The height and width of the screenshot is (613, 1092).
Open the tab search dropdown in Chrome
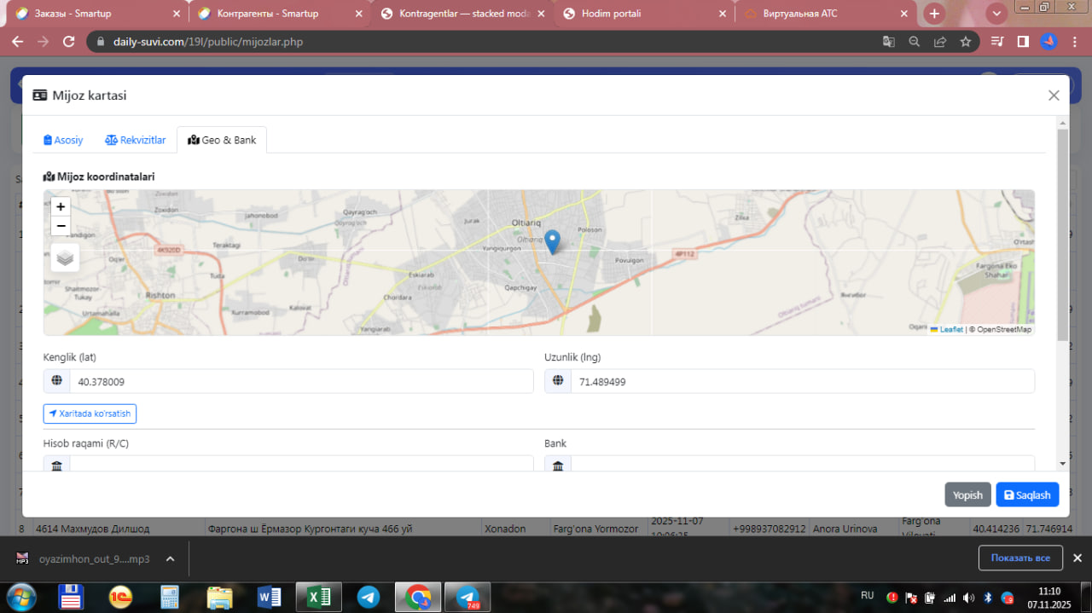996,14
